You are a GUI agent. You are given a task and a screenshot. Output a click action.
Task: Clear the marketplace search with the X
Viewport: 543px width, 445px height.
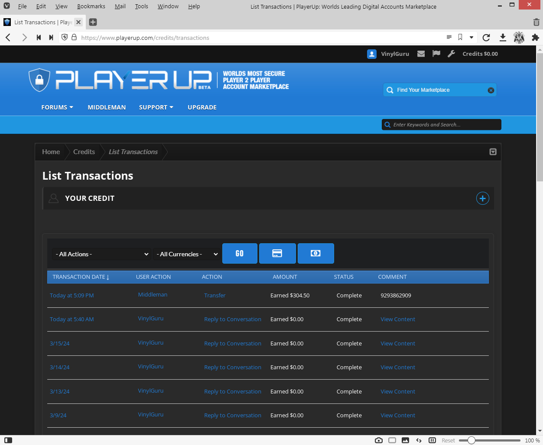tap(491, 90)
